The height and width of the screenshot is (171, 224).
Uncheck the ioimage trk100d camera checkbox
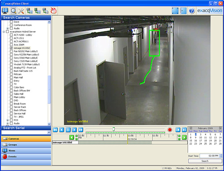tap(11, 48)
